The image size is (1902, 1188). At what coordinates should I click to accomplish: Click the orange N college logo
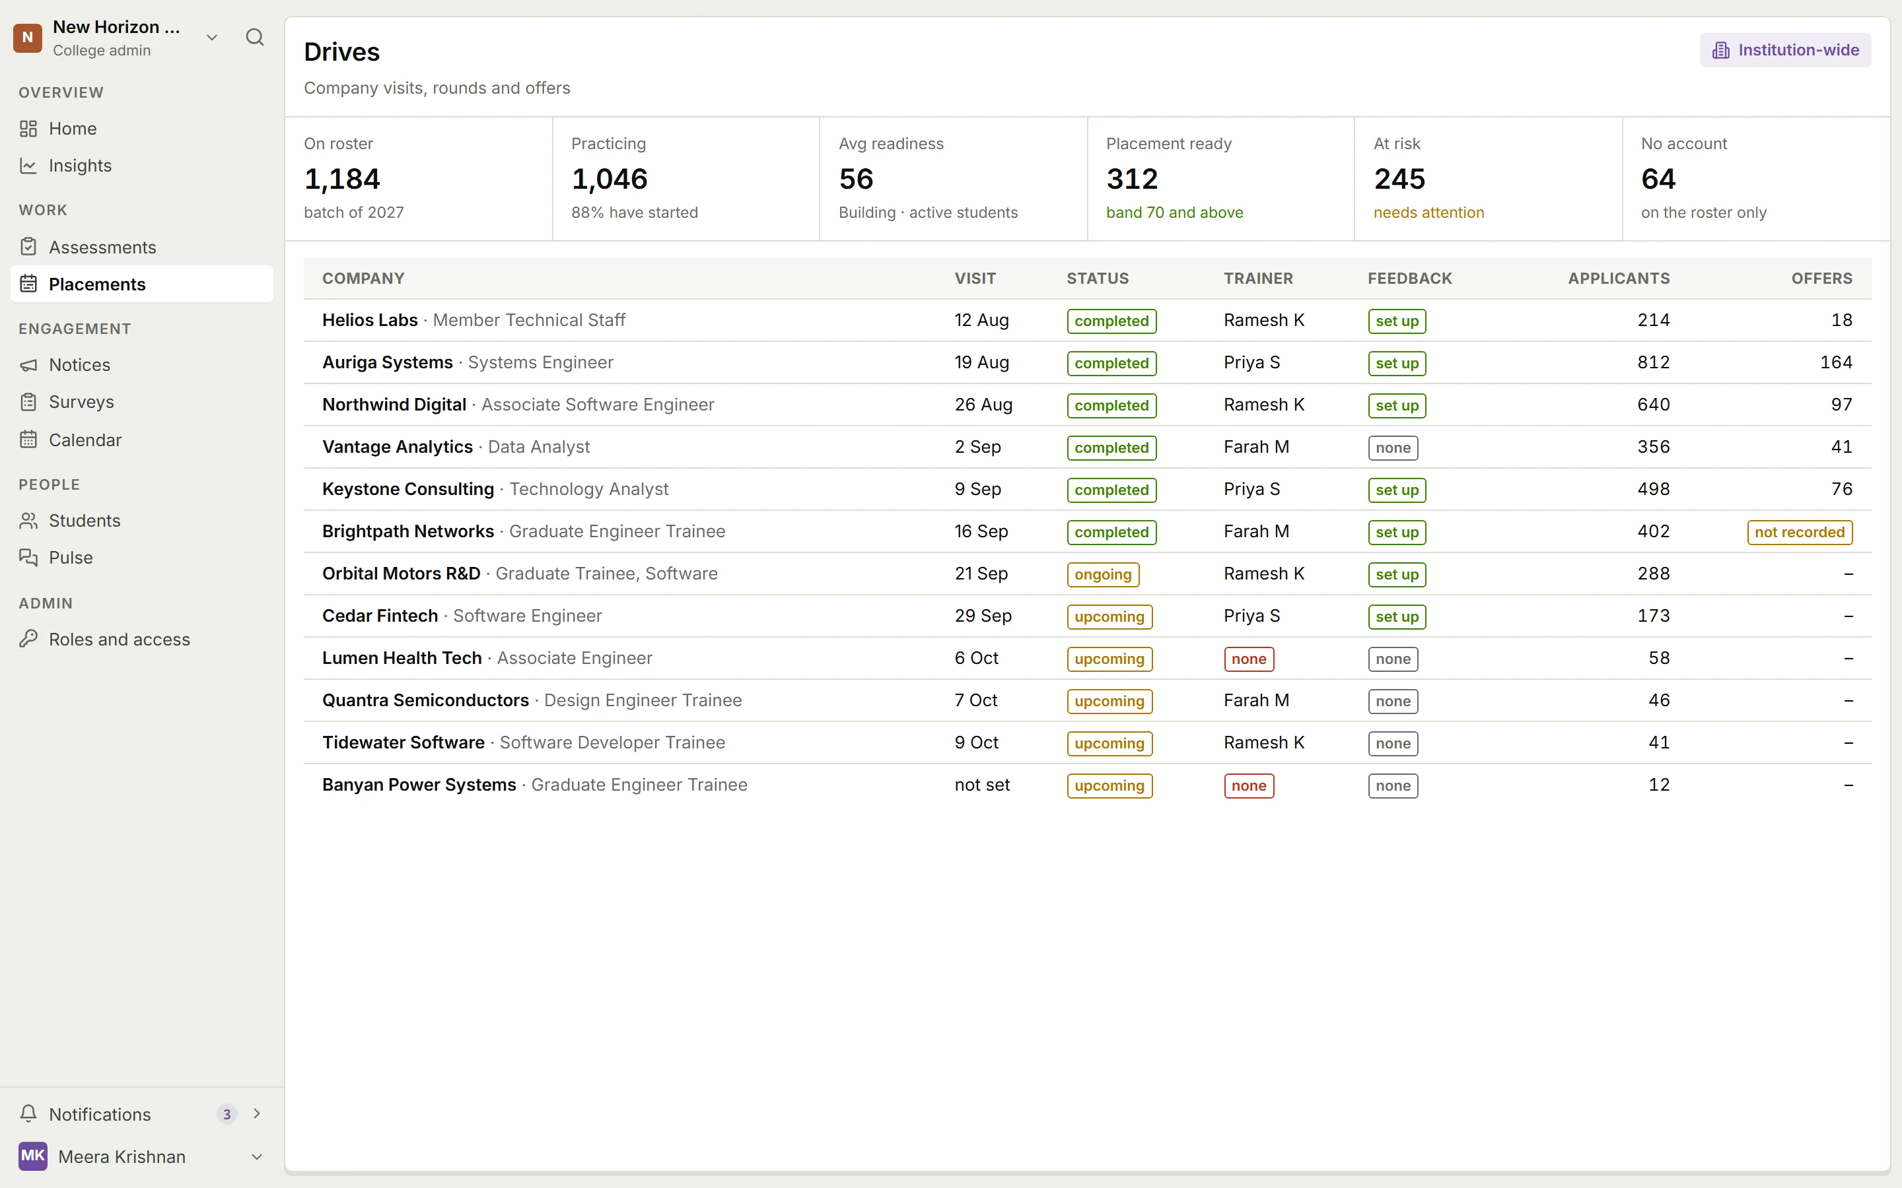[28, 38]
